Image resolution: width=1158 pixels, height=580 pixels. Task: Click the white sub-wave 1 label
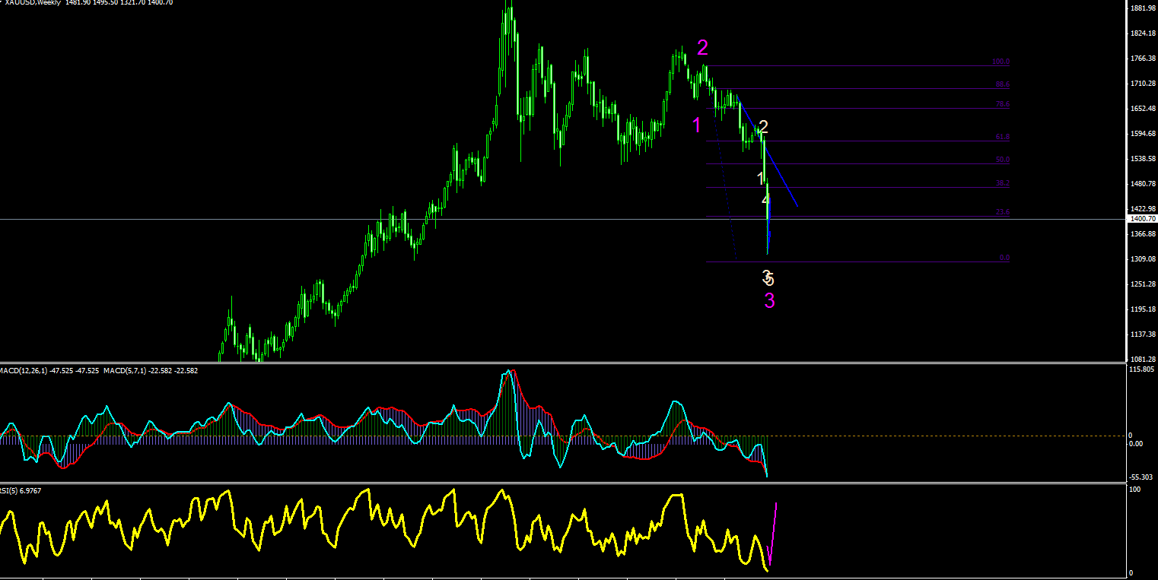(761, 178)
